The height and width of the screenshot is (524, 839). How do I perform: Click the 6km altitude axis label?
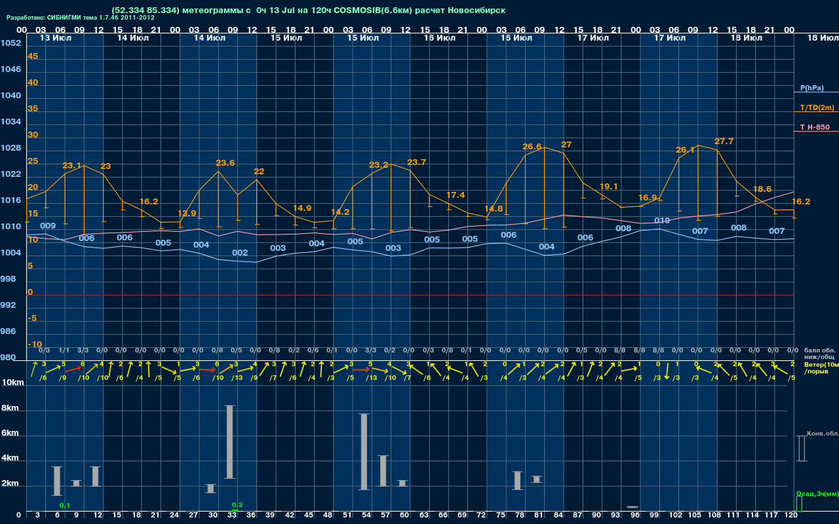(11, 434)
